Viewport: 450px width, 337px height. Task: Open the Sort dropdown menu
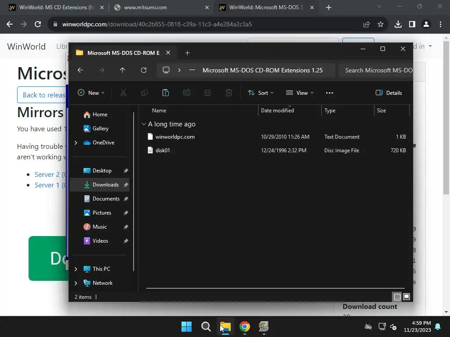(261, 93)
